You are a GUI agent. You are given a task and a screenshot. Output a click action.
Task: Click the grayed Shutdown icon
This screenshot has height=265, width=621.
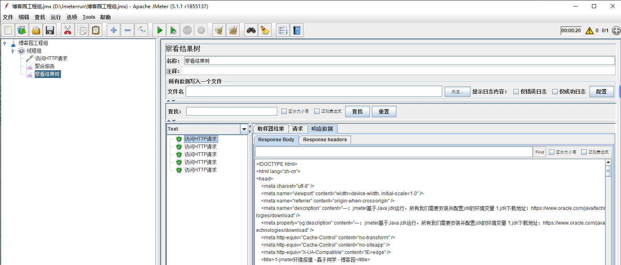click(201, 30)
